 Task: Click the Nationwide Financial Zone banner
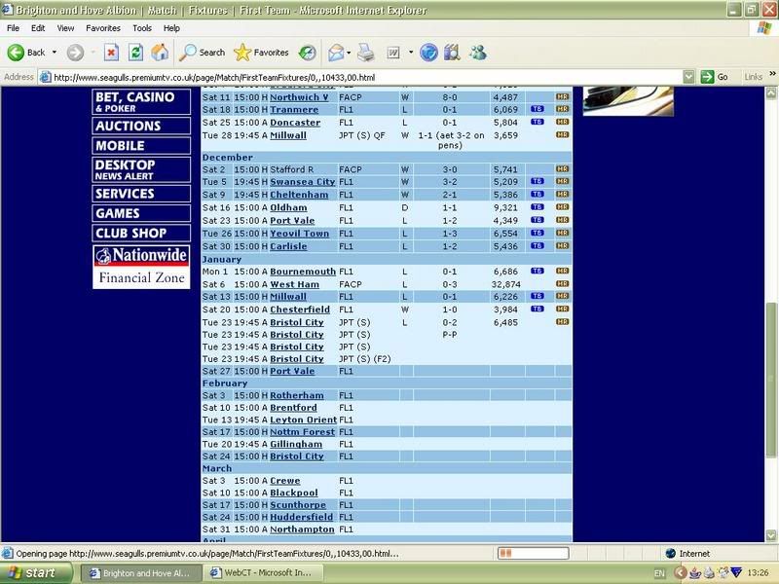(141, 267)
